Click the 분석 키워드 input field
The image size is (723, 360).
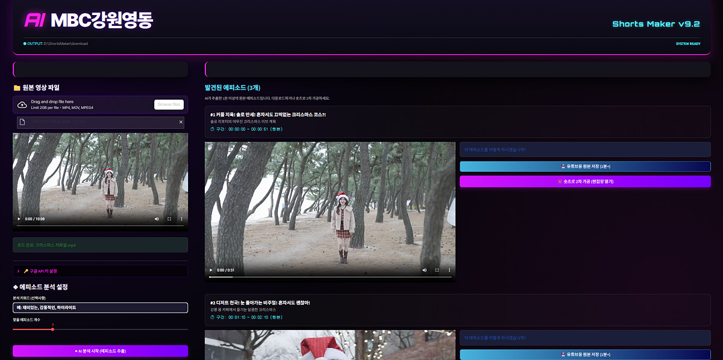click(x=100, y=308)
